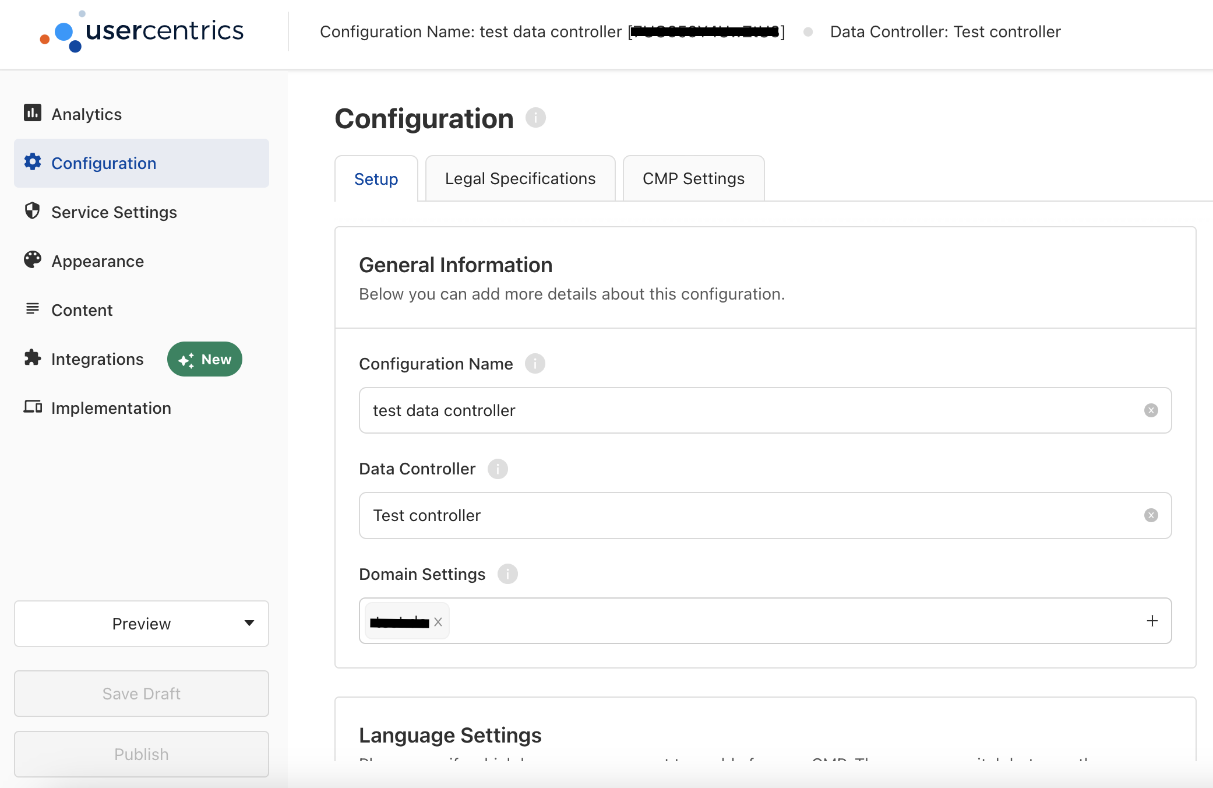Open the Preview dropdown
Viewport: 1213px width, 788px height.
click(x=141, y=624)
